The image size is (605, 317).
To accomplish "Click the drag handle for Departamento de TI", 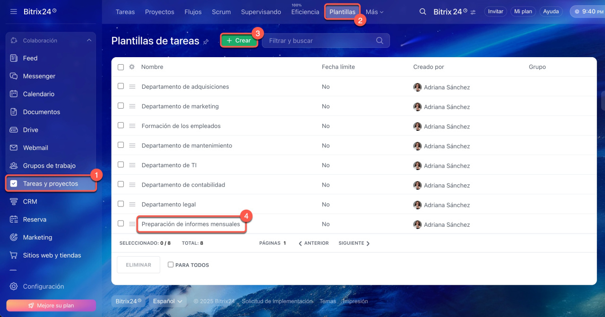I will (x=132, y=165).
